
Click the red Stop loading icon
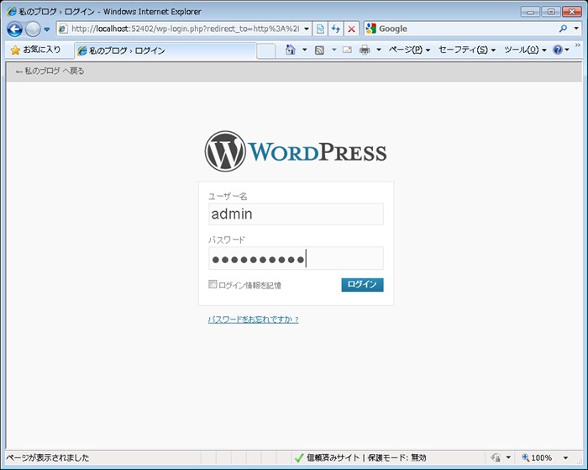click(x=351, y=29)
